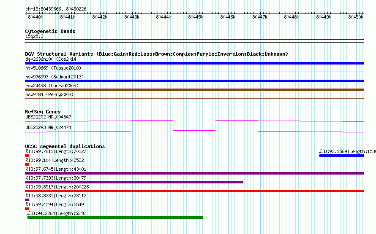Click the %ID:99.4594|Length:5549 label

pyautogui.click(x=54, y=204)
